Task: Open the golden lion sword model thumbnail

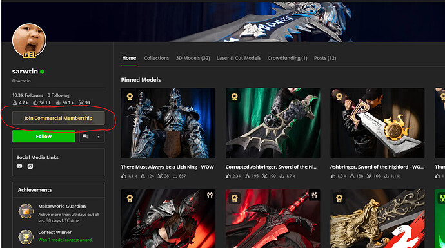Action: pyautogui.click(x=377, y=218)
